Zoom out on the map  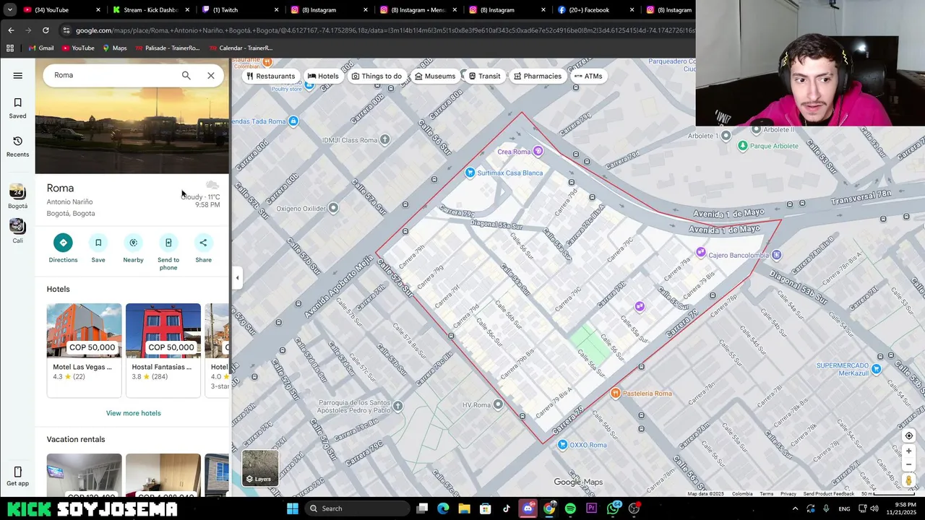click(909, 464)
